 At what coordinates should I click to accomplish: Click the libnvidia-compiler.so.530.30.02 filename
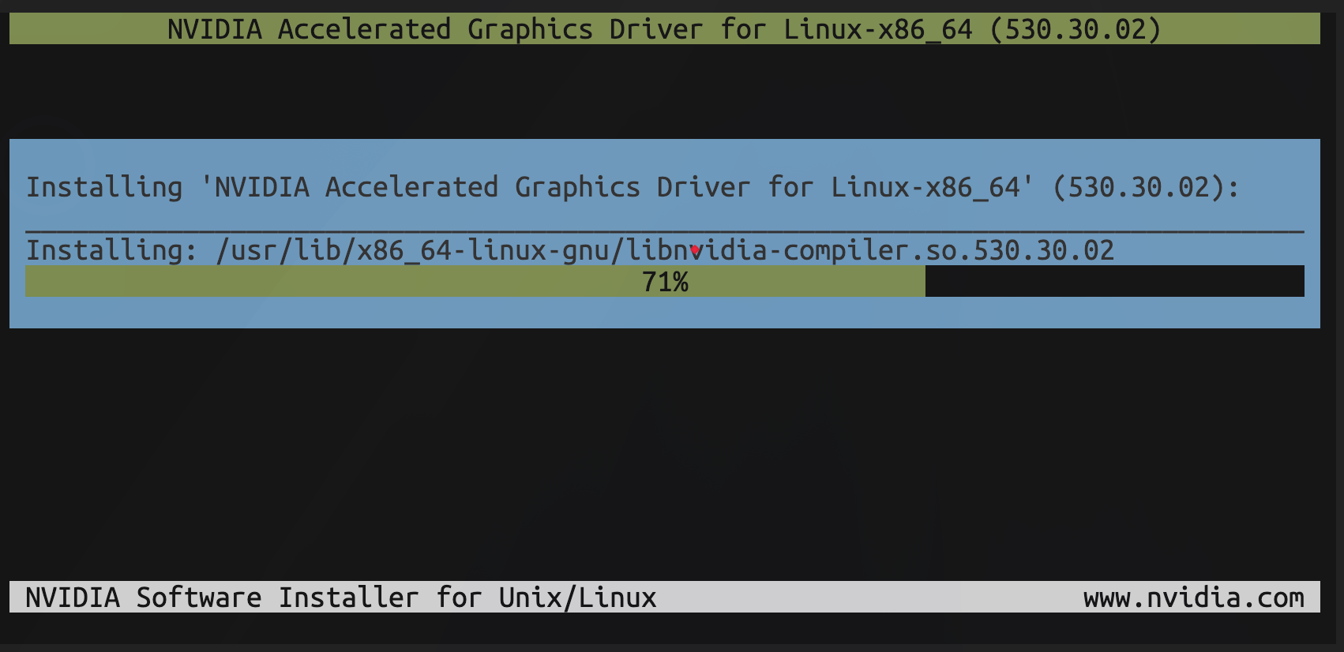pyautogui.click(x=870, y=250)
